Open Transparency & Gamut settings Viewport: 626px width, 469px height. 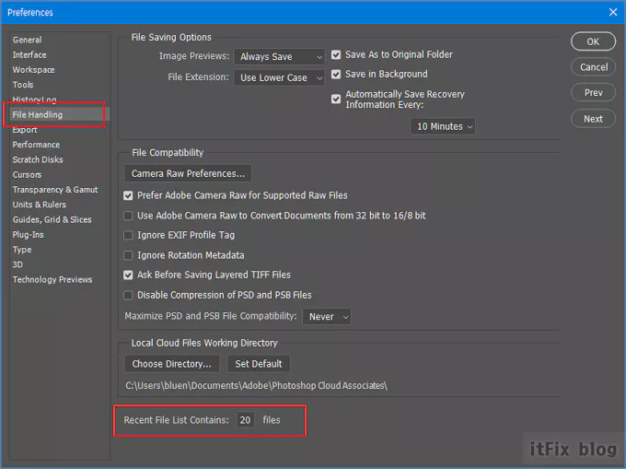point(55,190)
